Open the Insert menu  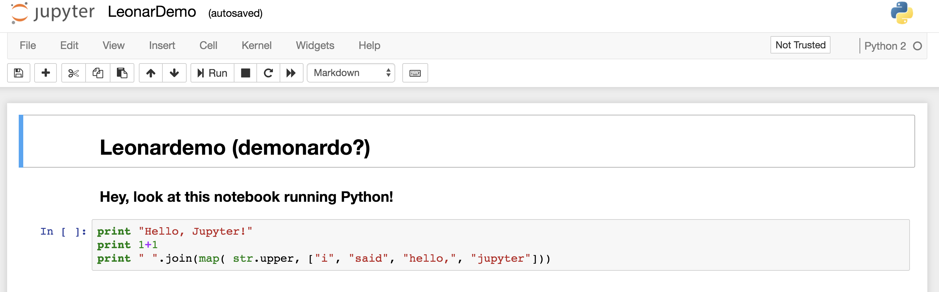(162, 45)
